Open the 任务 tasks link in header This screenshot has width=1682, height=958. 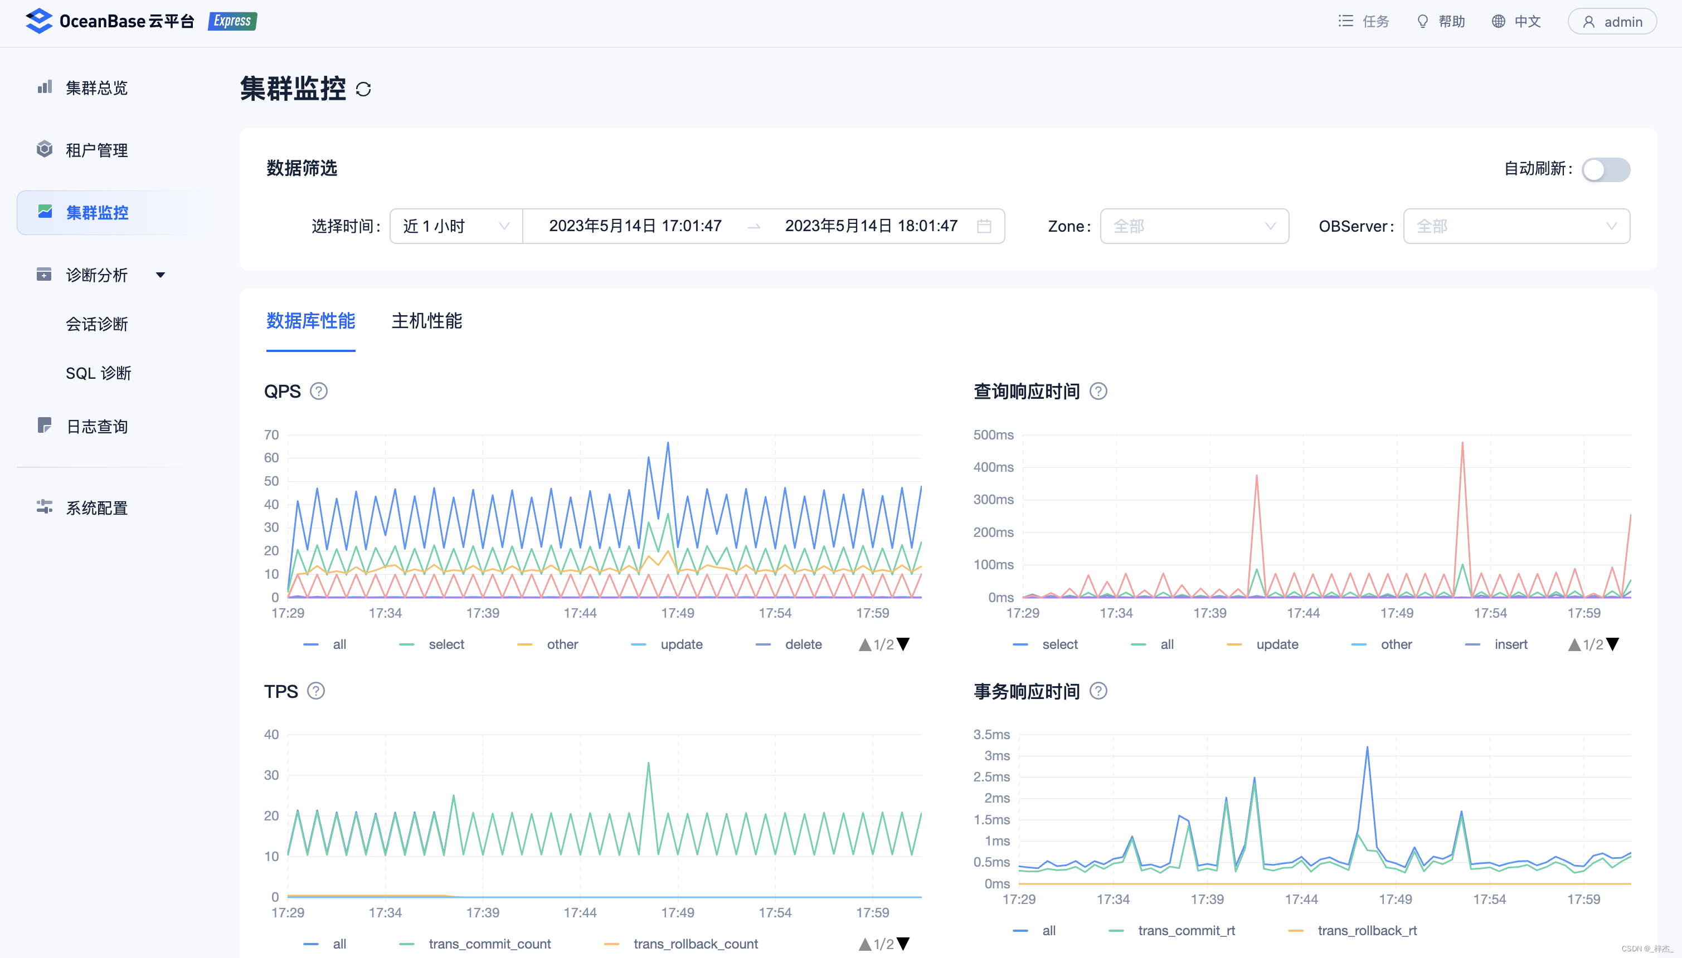pos(1364,22)
